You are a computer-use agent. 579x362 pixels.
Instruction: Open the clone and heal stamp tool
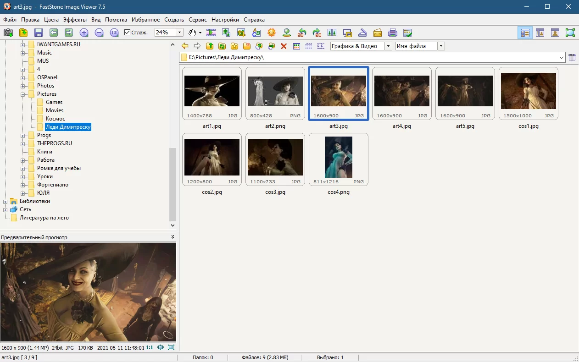pyautogui.click(x=287, y=33)
